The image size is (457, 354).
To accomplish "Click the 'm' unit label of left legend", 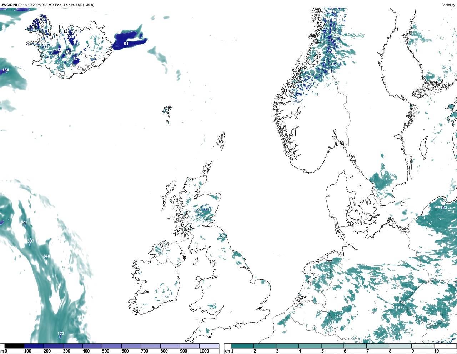I will click(x=2, y=351).
